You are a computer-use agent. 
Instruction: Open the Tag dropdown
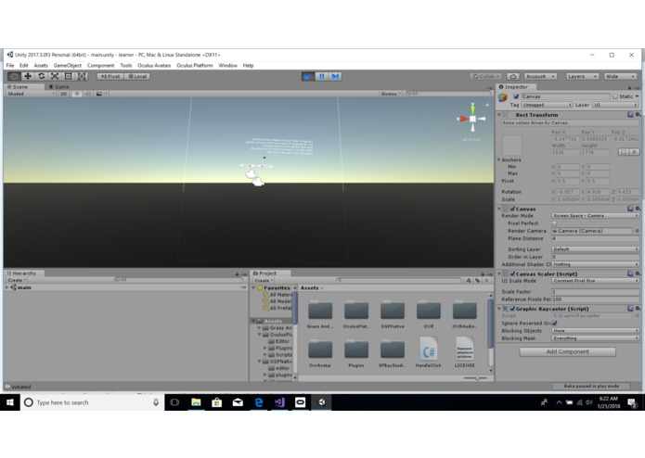pyautogui.click(x=548, y=105)
